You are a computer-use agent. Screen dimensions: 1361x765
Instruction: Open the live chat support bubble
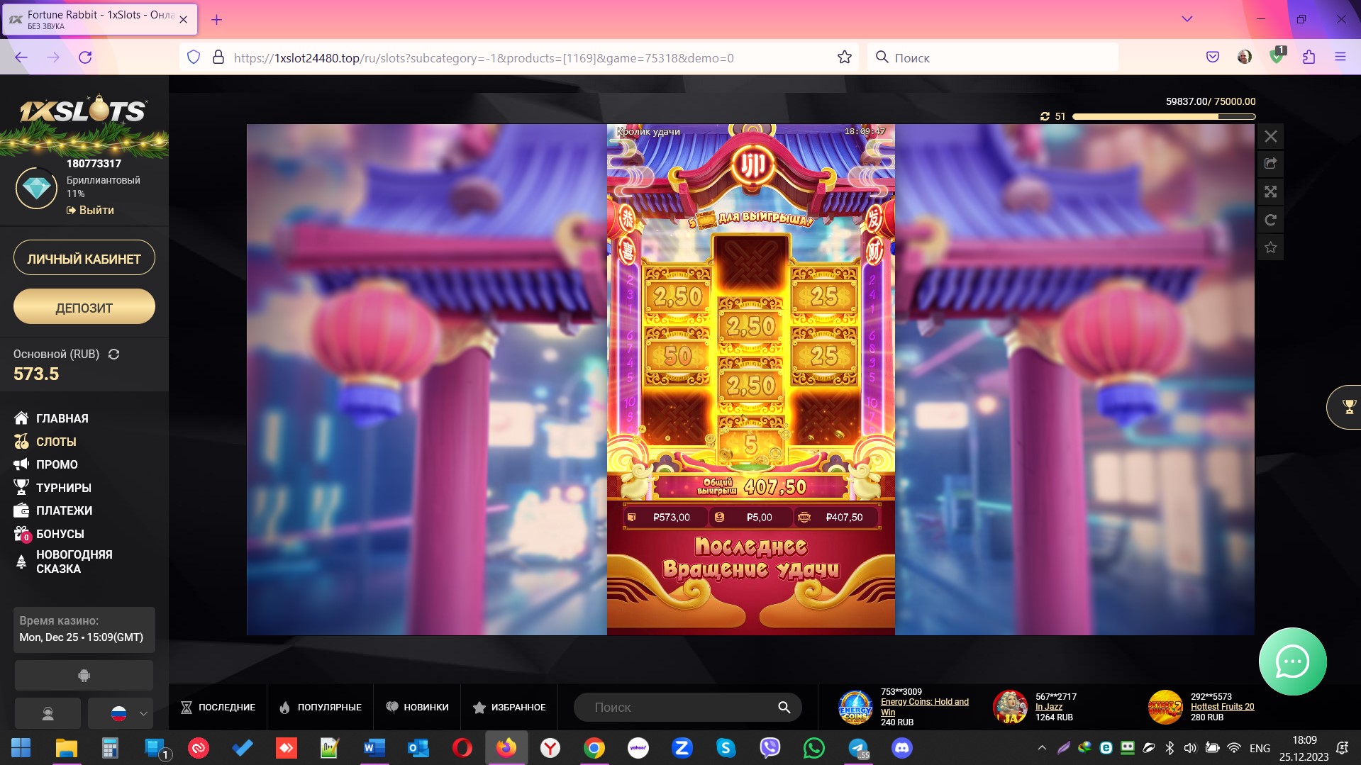pyautogui.click(x=1291, y=661)
